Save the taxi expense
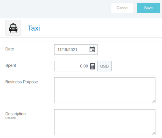 coord(148,8)
